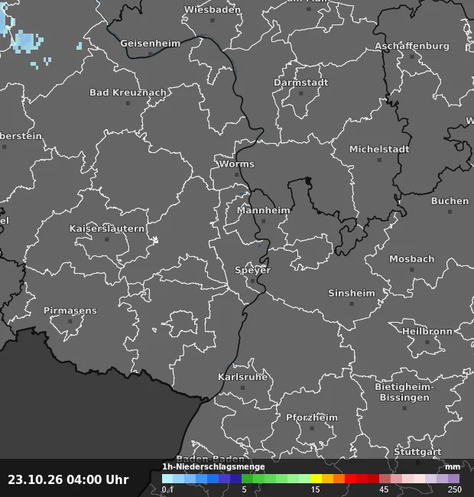Click the Sinsheim location marker square
This screenshot has height=497, width=474.
tap(352, 304)
